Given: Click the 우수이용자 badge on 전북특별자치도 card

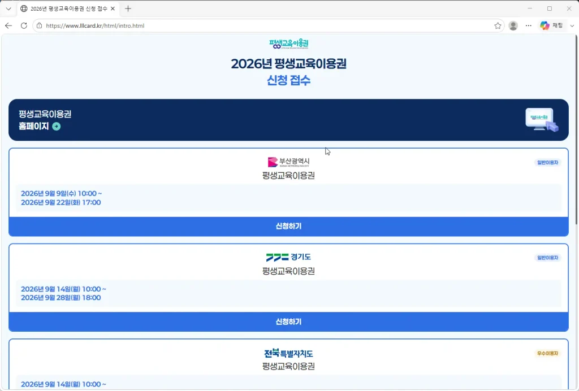Looking at the screenshot, I should tap(547, 353).
